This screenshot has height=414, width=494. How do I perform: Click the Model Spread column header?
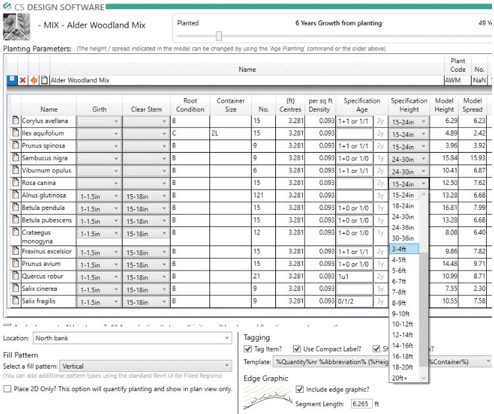(x=472, y=105)
